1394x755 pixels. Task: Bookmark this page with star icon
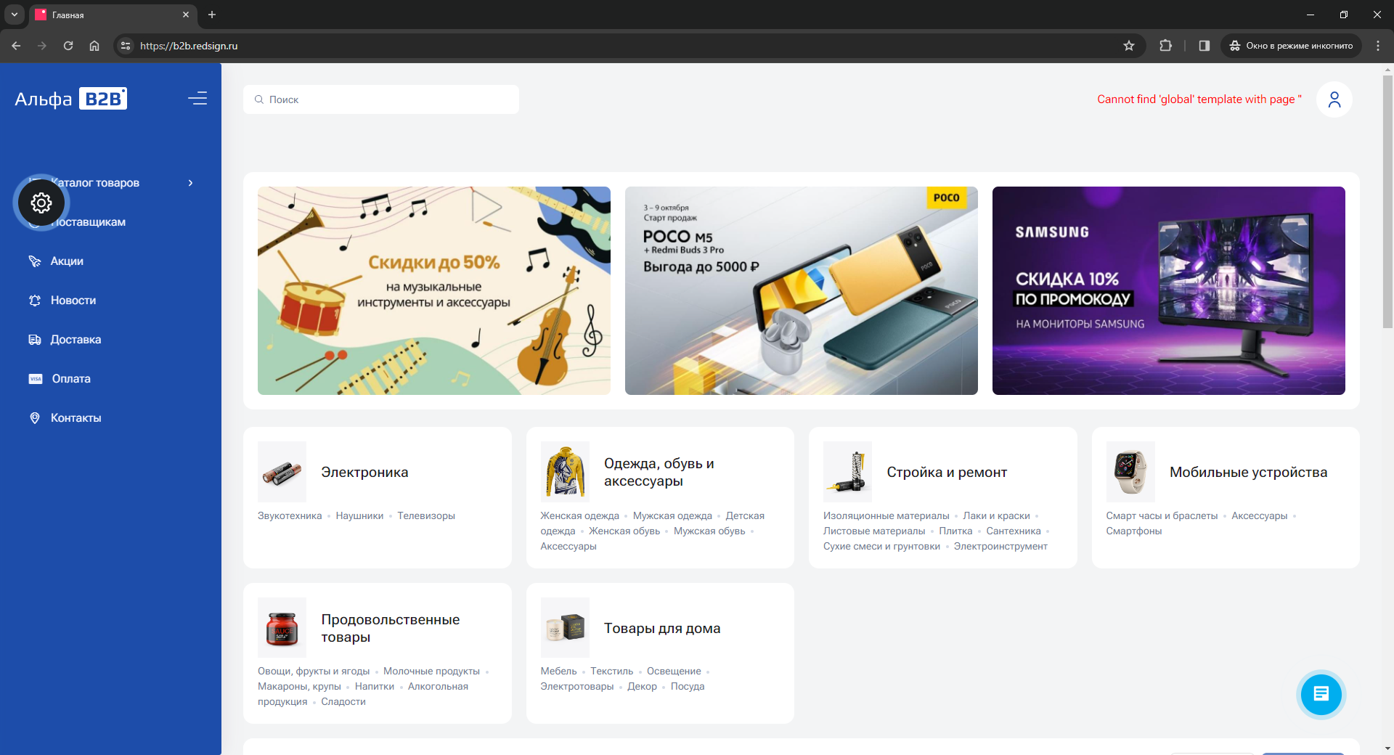click(1129, 46)
